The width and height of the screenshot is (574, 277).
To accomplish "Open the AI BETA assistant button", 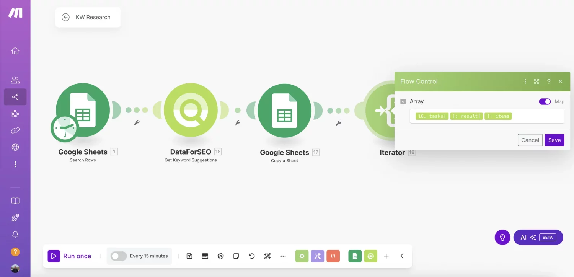I will [x=538, y=237].
